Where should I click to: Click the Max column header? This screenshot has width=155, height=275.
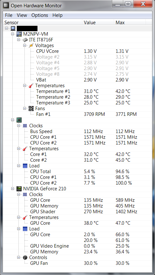(130, 23)
